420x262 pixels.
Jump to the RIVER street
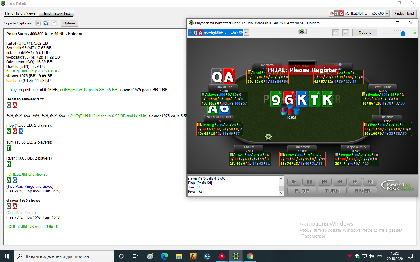coord(363,191)
